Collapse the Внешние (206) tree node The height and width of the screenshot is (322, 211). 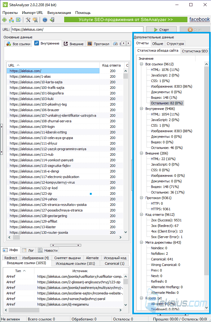tap(141, 153)
